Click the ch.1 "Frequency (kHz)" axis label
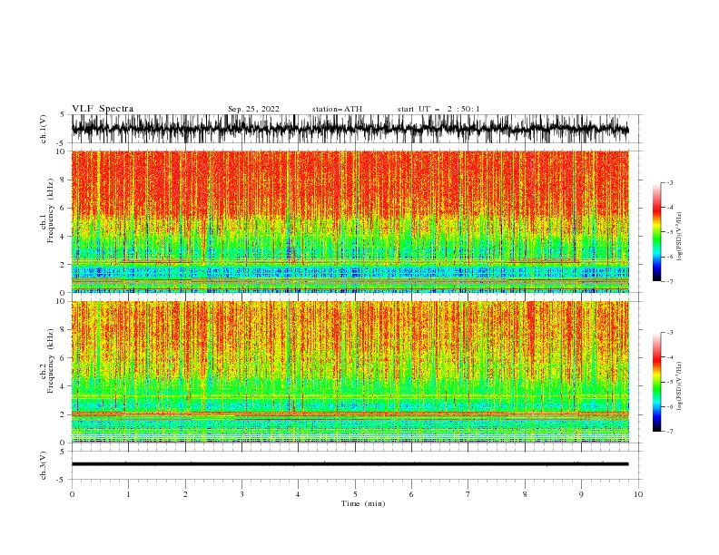Image resolution: width=719 pixels, height=555 pixels. (51, 210)
